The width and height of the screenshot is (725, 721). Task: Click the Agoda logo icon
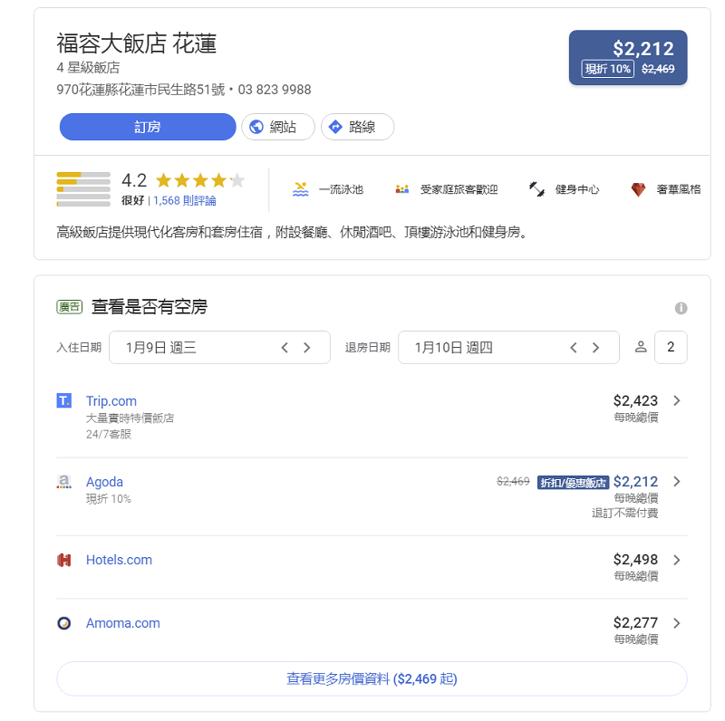(63, 482)
